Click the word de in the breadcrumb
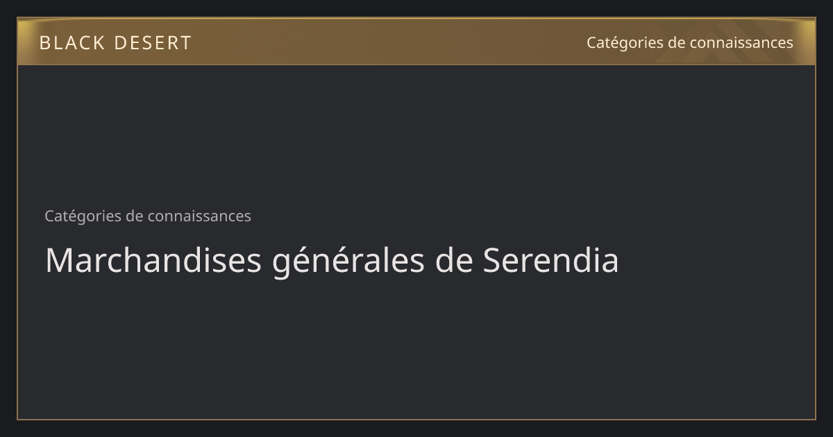 pyautogui.click(x=134, y=216)
